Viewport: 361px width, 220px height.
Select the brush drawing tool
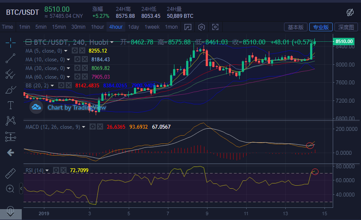click(10, 90)
